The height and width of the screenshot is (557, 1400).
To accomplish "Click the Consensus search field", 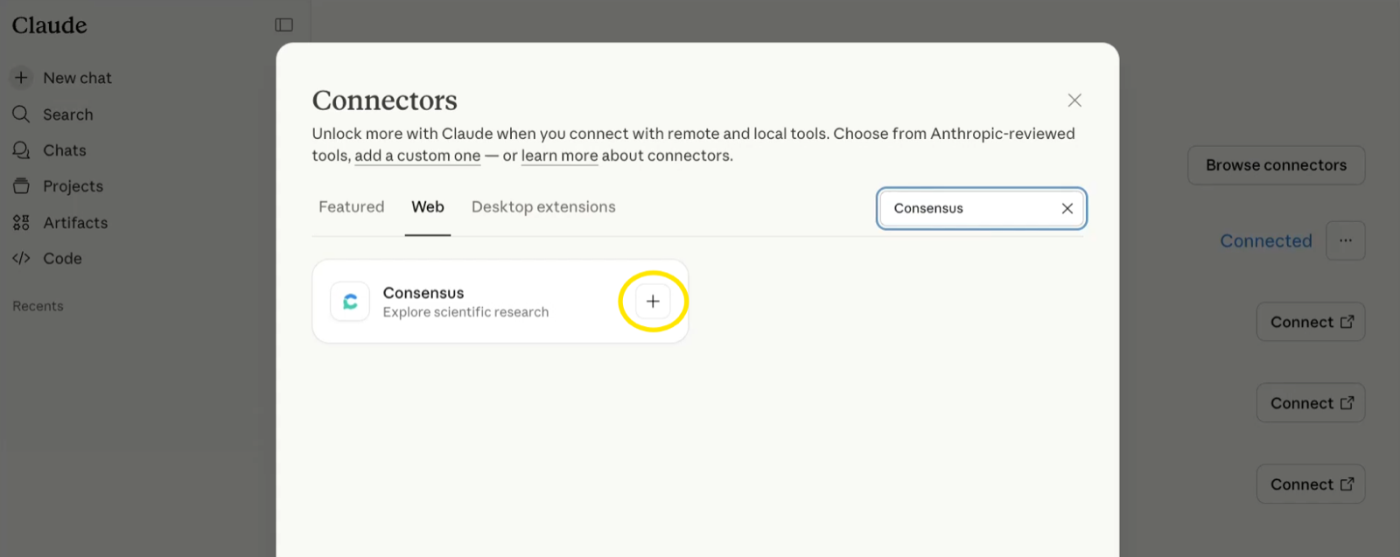I will click(x=981, y=208).
